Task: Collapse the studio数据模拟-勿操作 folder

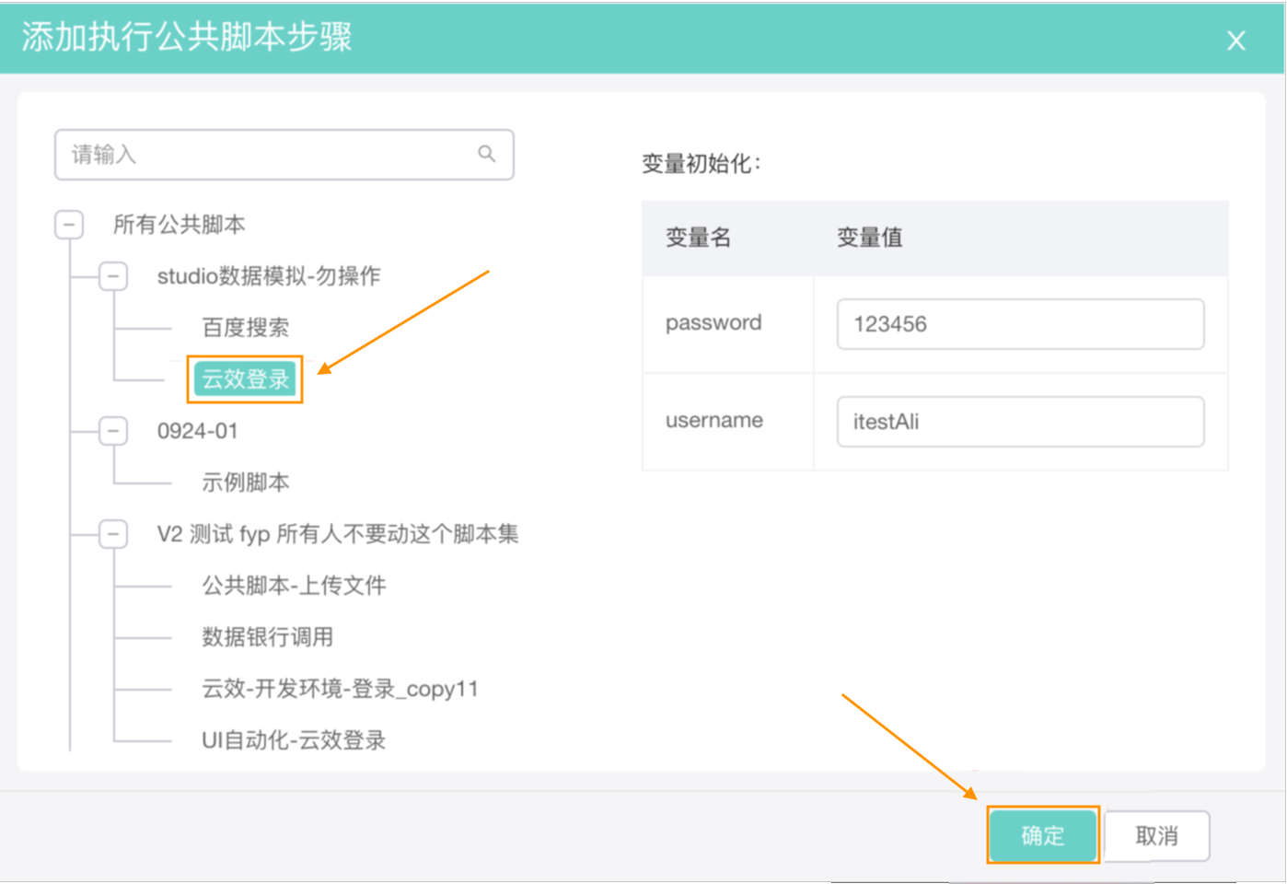Action: coord(113,276)
